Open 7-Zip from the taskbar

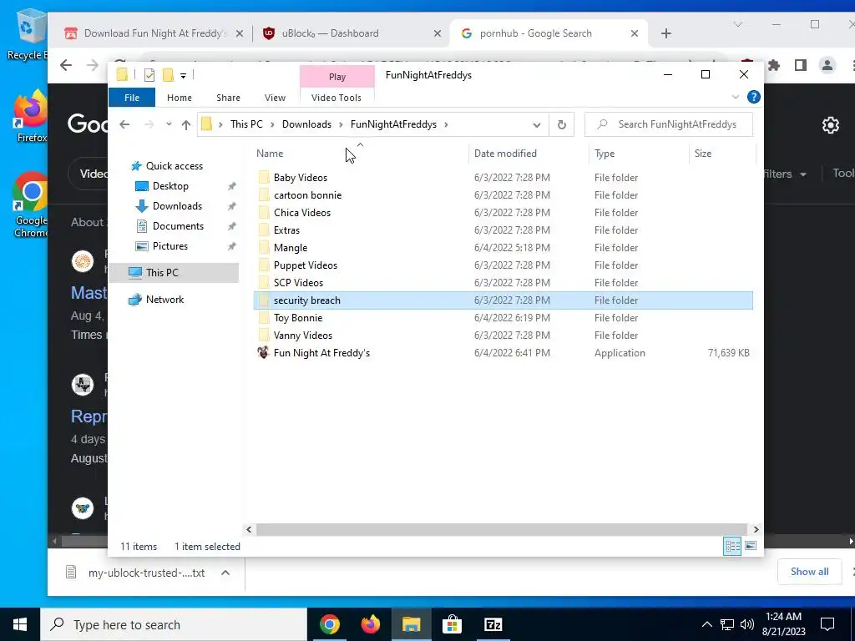(493, 624)
